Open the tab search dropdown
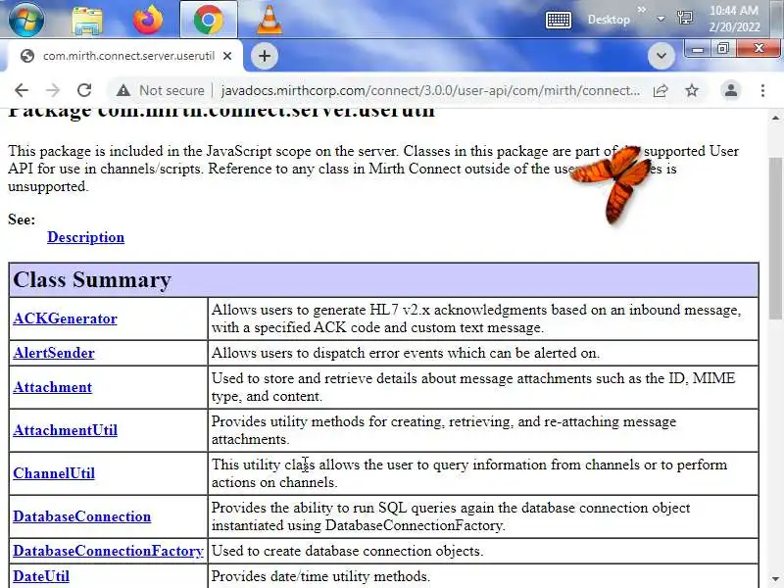This screenshot has width=784, height=588. coord(661,56)
